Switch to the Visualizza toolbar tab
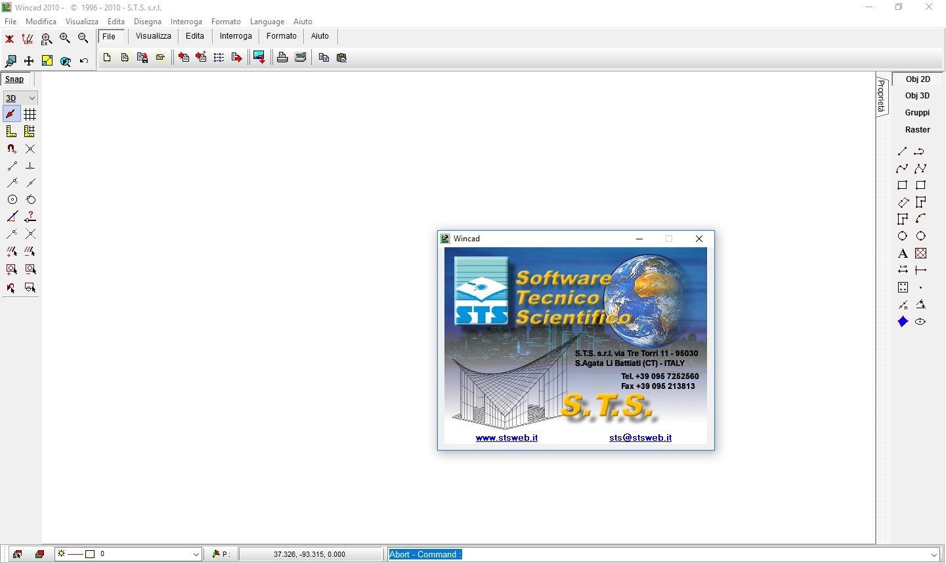 (x=154, y=36)
